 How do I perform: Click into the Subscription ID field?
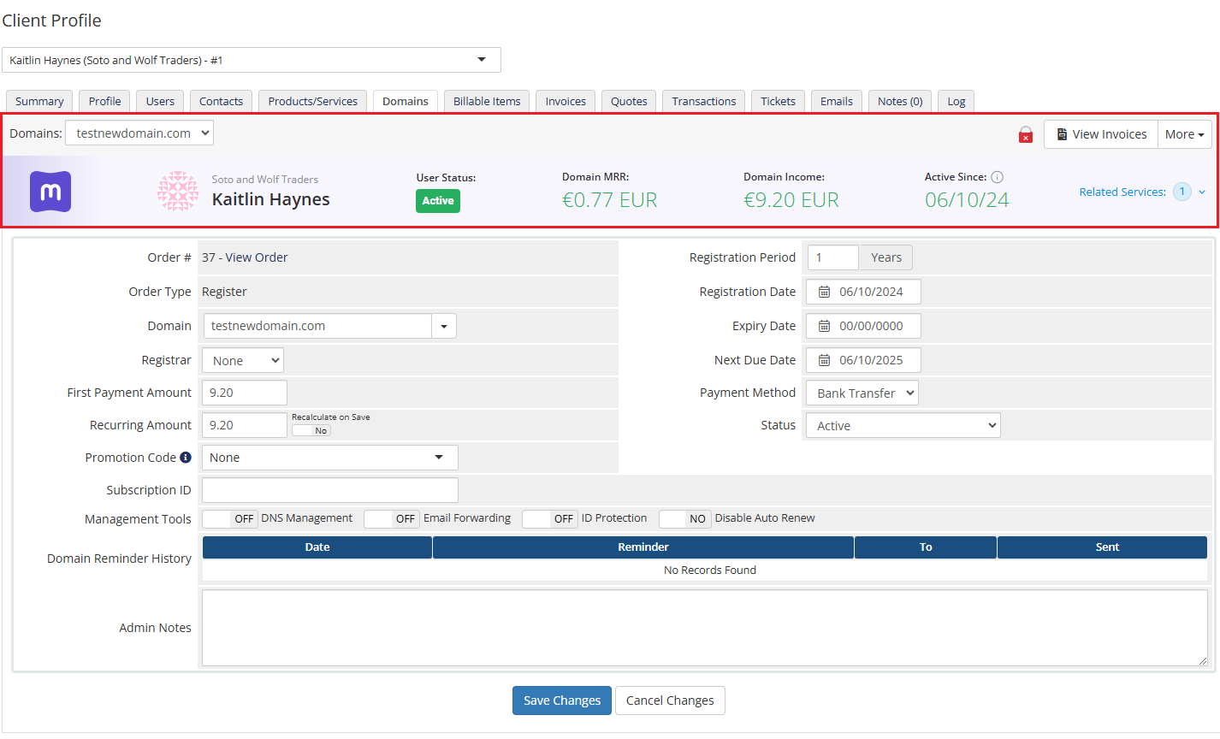point(330,490)
